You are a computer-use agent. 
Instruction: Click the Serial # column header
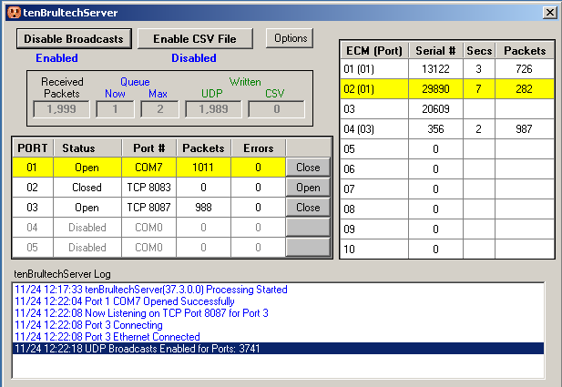pyautogui.click(x=435, y=50)
